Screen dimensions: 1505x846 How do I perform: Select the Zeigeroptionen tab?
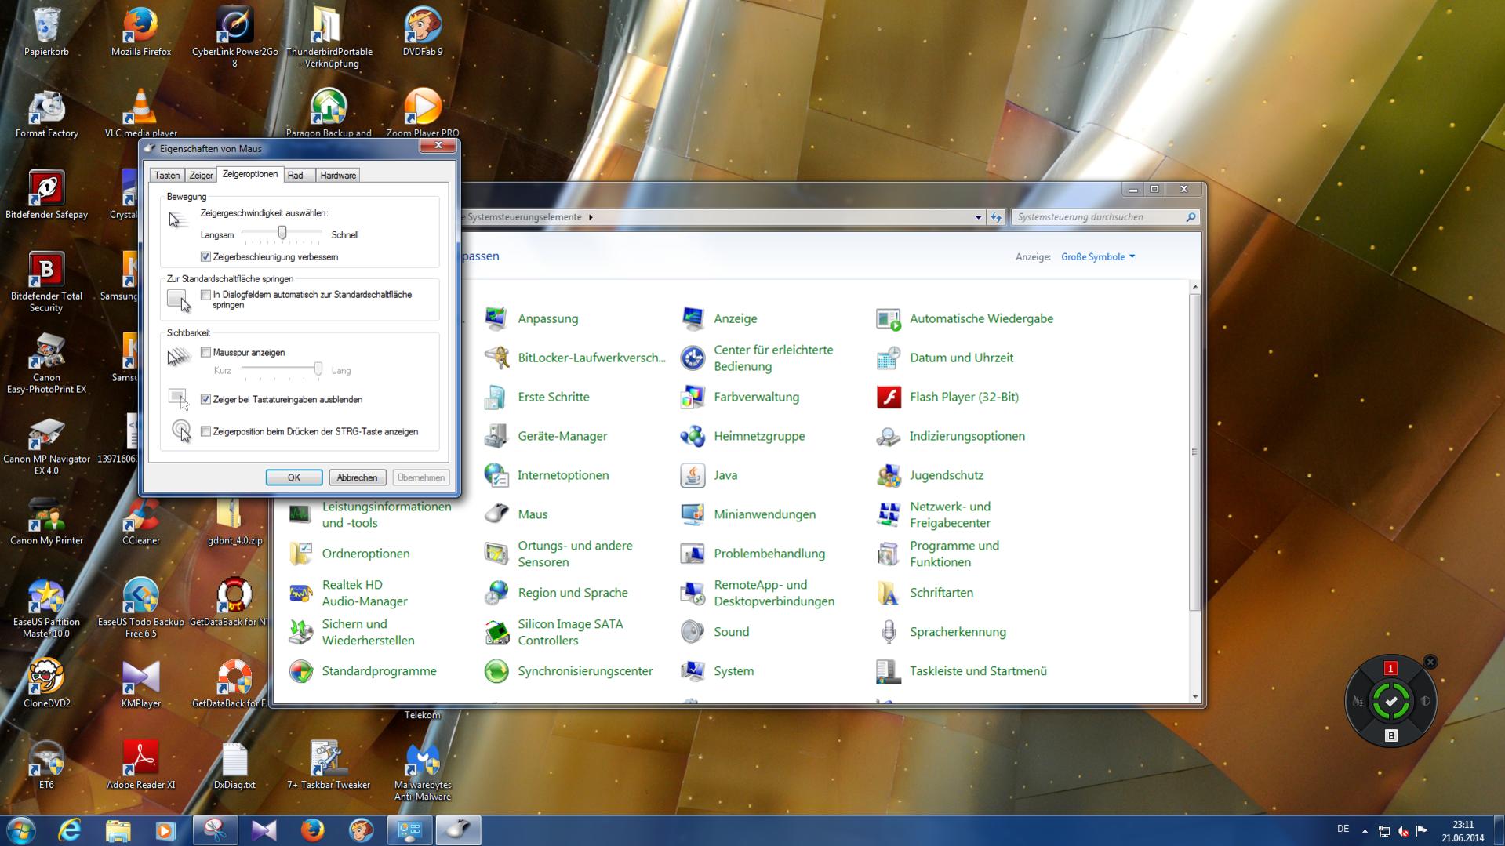point(250,174)
